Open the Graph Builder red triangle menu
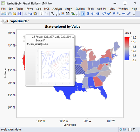 pyautogui.click(x=5, y=21)
